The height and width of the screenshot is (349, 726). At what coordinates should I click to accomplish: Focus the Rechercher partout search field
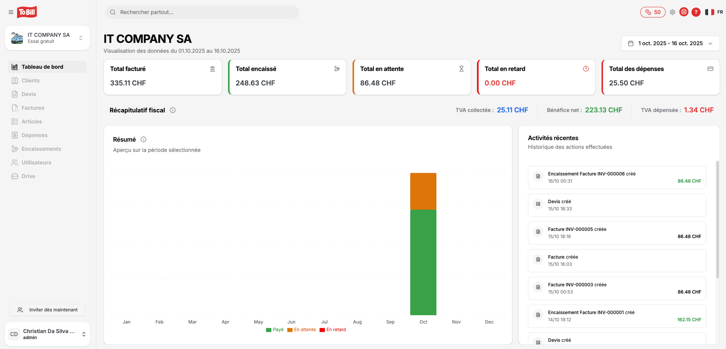[202, 12]
